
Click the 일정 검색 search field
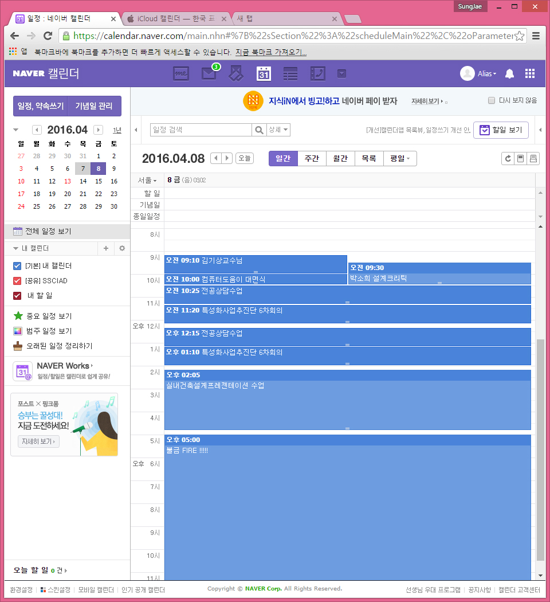pyautogui.click(x=201, y=130)
